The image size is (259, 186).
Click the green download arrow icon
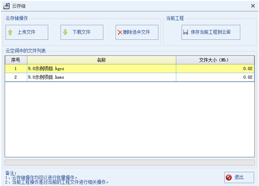65,32
